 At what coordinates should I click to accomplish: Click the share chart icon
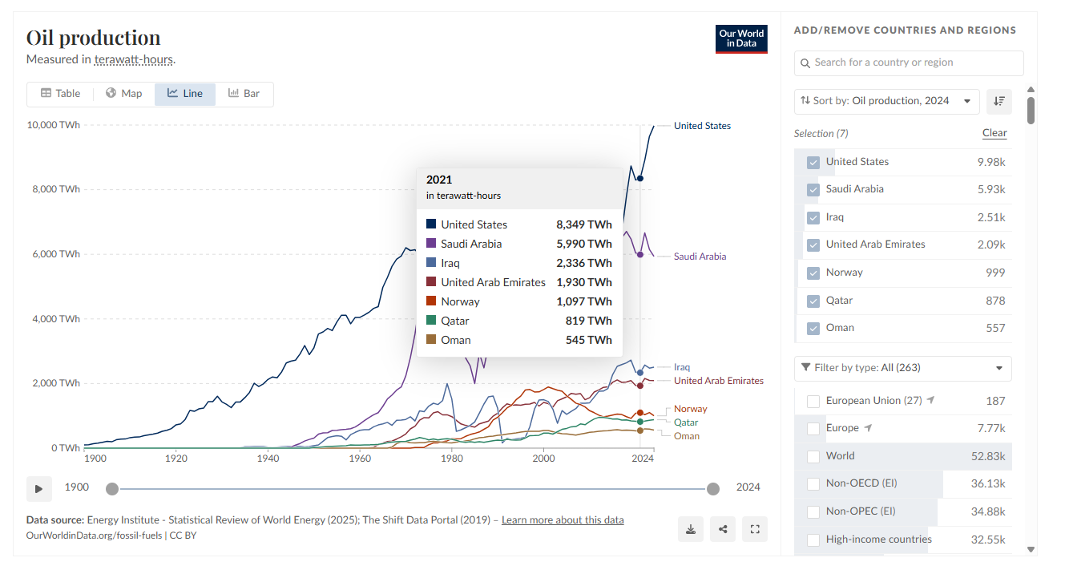pyautogui.click(x=723, y=529)
